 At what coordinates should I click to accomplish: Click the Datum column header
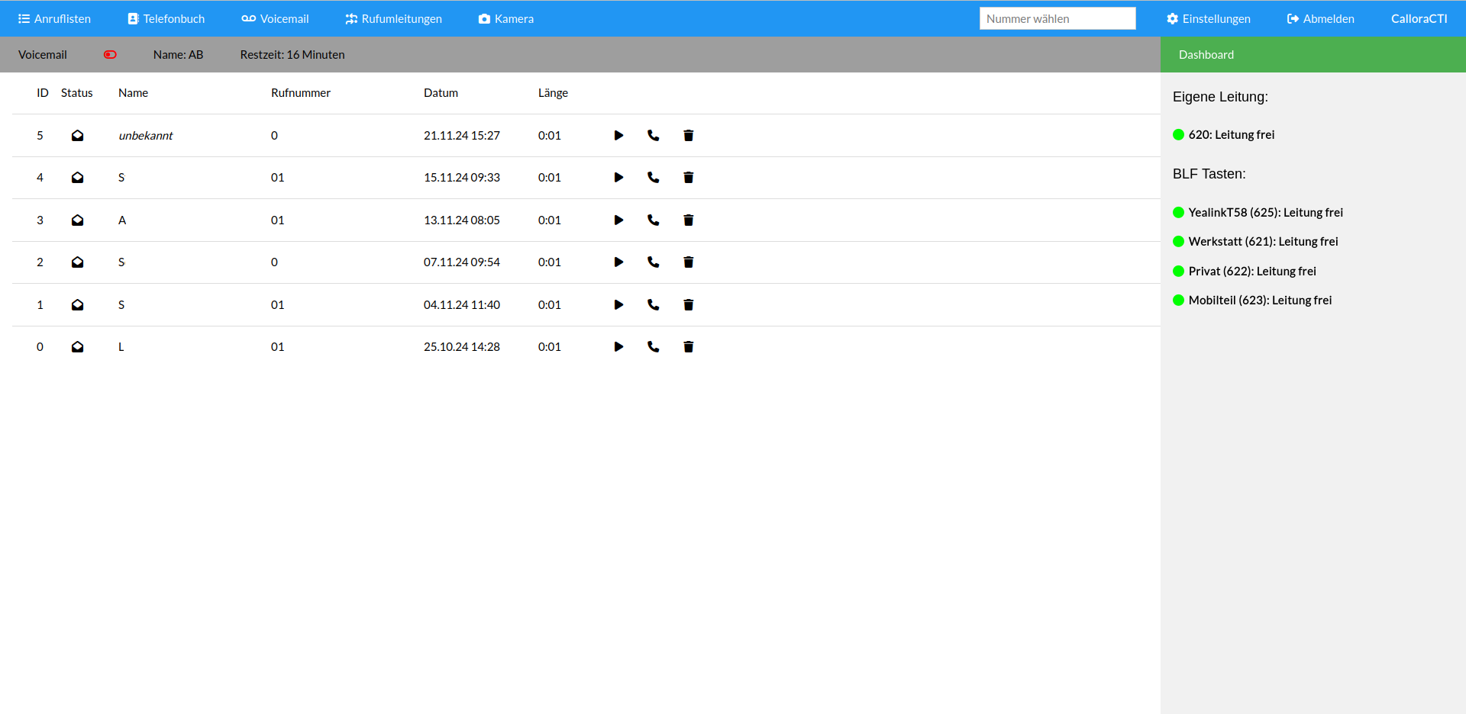(441, 93)
